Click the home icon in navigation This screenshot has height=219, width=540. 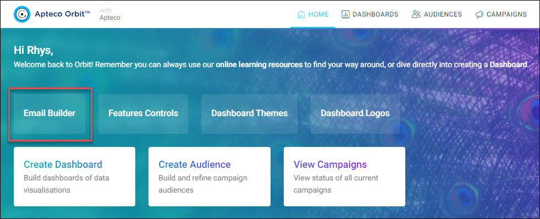(301, 14)
